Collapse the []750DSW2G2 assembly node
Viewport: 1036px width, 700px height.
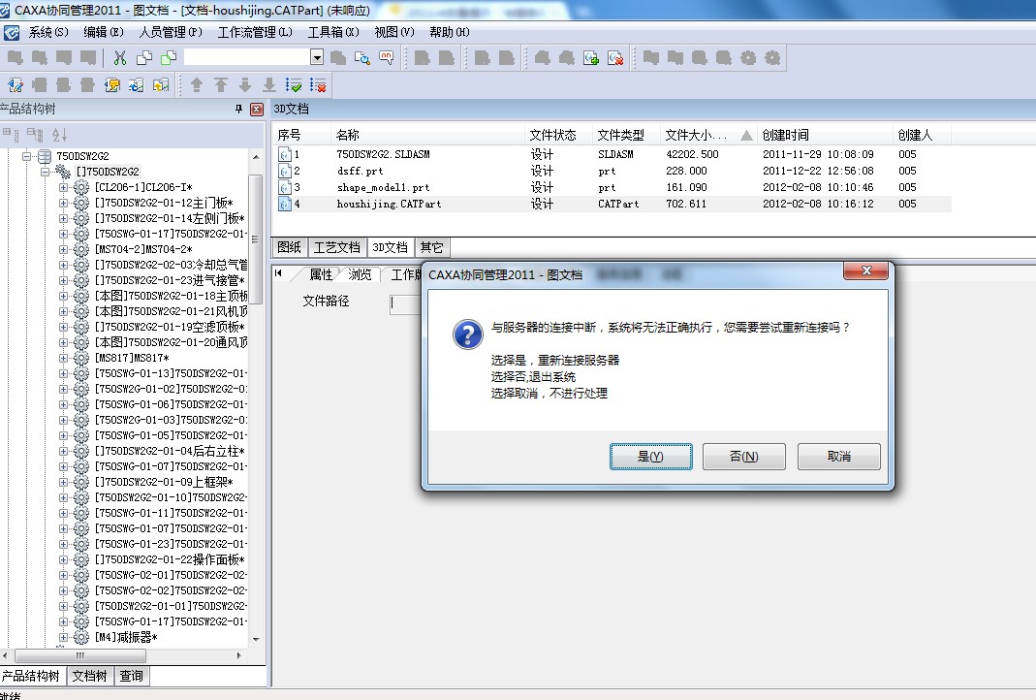[x=45, y=172]
